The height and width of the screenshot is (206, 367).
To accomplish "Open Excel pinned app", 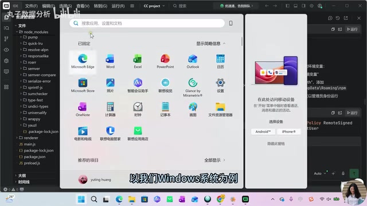I will 138,61.
